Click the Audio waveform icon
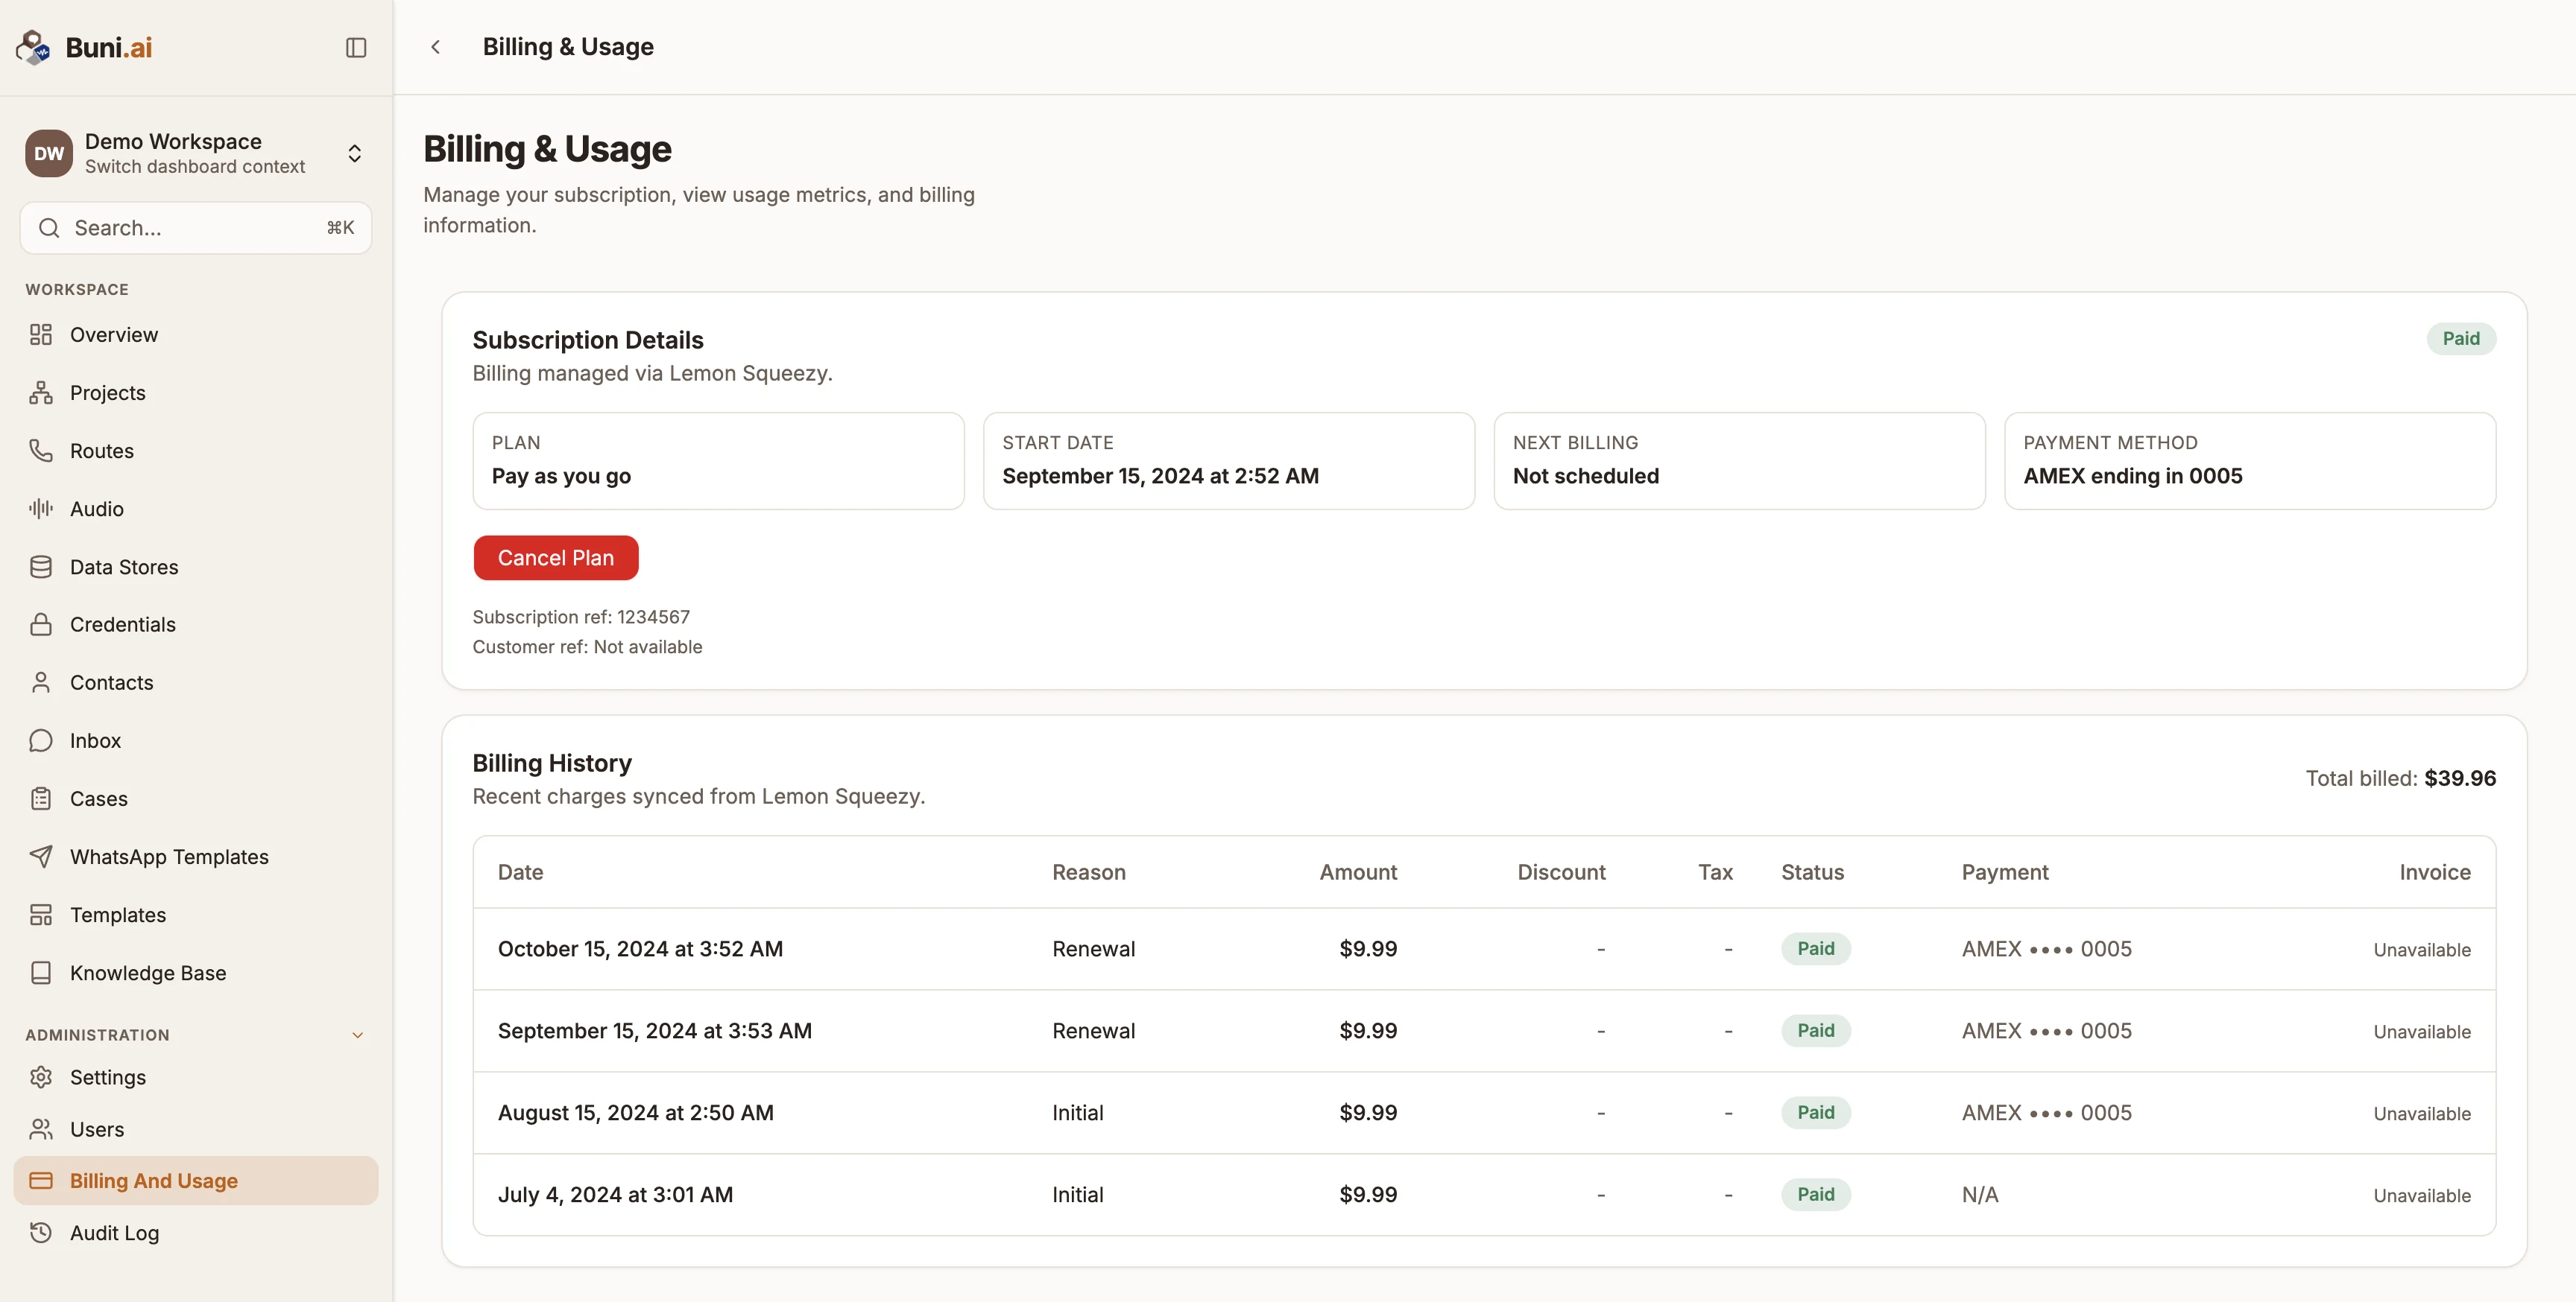The width and height of the screenshot is (2576, 1302). coord(41,509)
